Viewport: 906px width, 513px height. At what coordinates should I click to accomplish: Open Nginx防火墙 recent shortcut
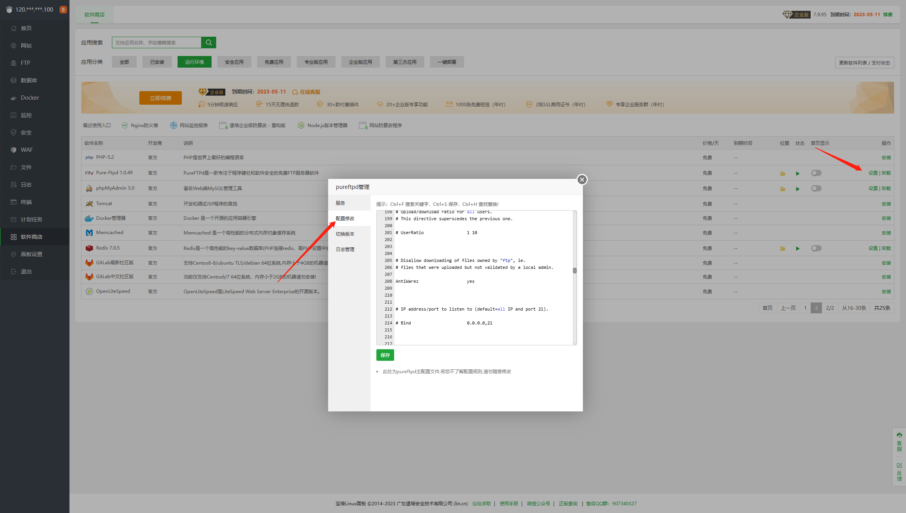click(140, 125)
